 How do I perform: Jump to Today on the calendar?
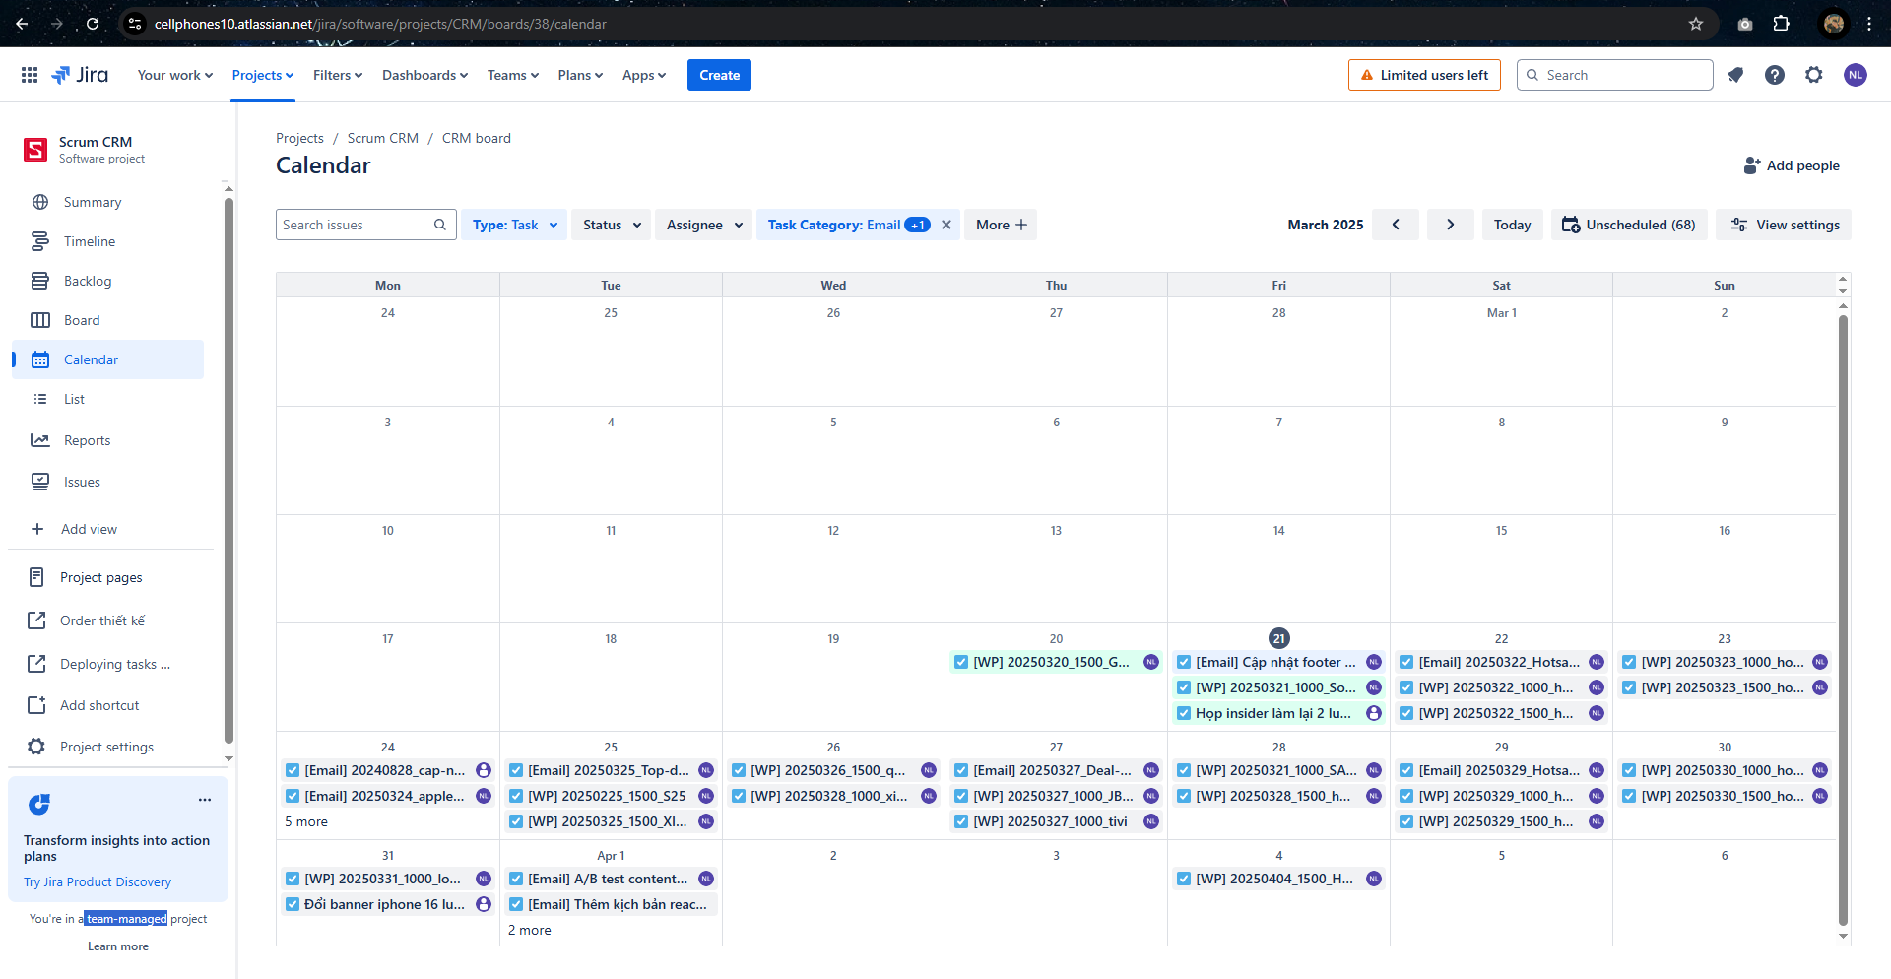pos(1512,225)
